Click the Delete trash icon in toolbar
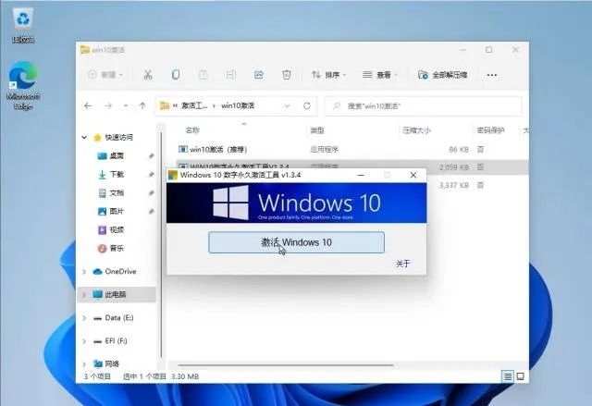The width and height of the screenshot is (592, 406). (287, 75)
